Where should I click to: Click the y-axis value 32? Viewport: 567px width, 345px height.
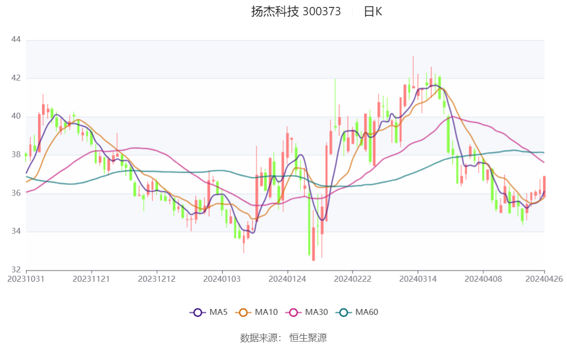[x=16, y=270]
